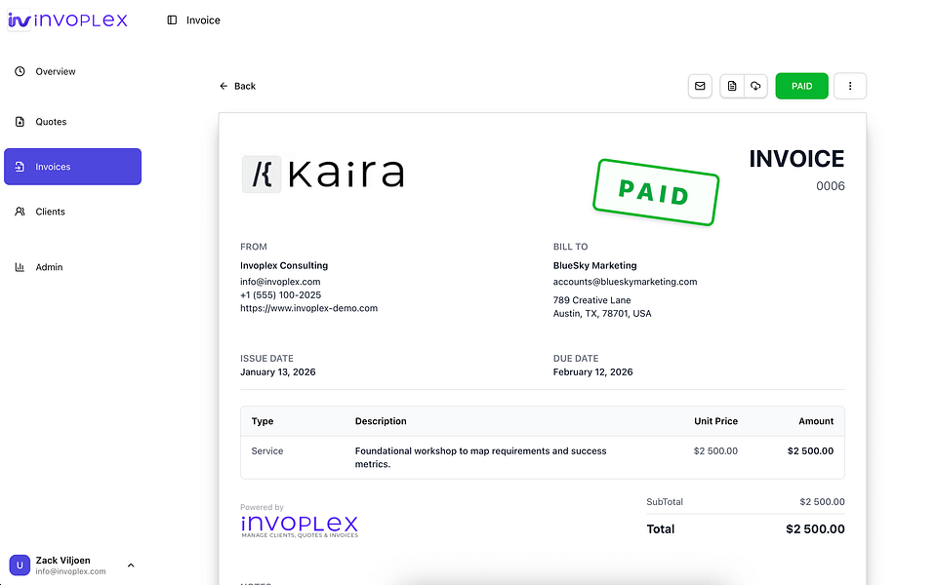The image size is (937, 585).
Task: Click the user avatar U badge
Action: point(20,565)
